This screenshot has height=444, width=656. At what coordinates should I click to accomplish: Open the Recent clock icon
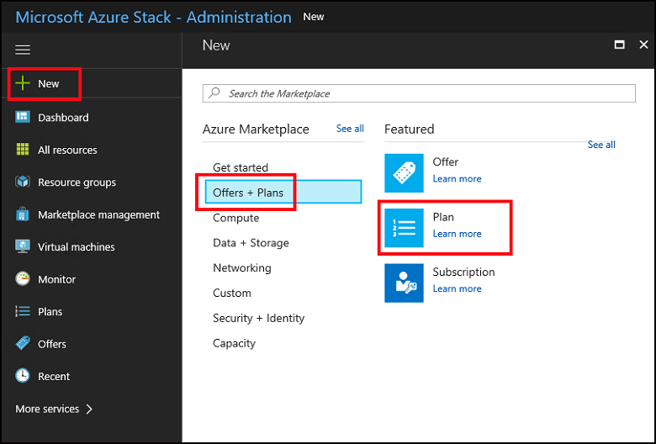coord(23,376)
